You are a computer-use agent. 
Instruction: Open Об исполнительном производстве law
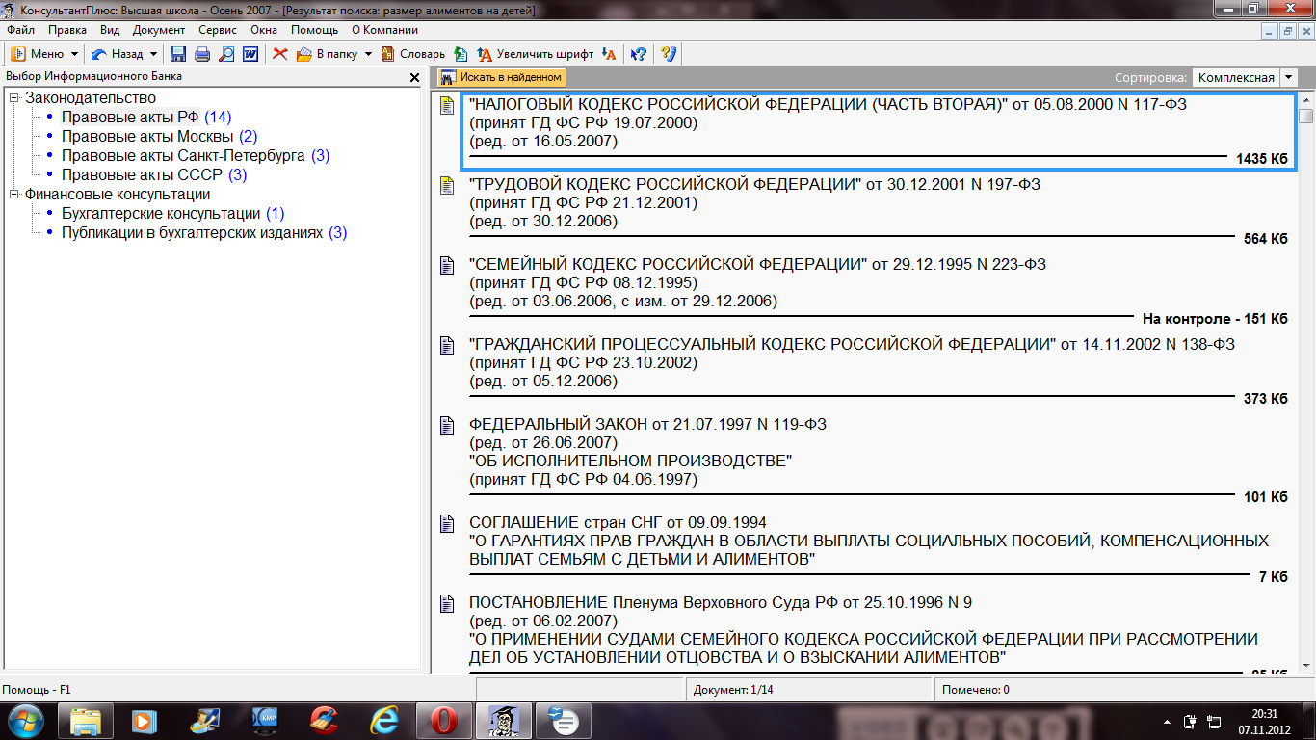click(630, 462)
